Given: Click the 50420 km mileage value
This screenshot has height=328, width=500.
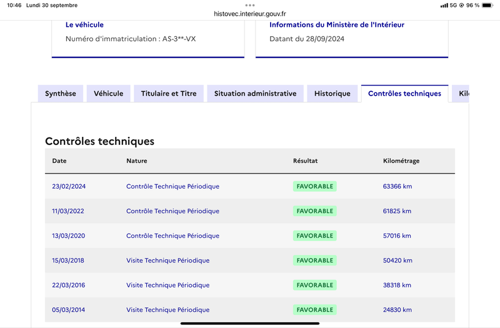Looking at the screenshot, I should tap(397, 261).
